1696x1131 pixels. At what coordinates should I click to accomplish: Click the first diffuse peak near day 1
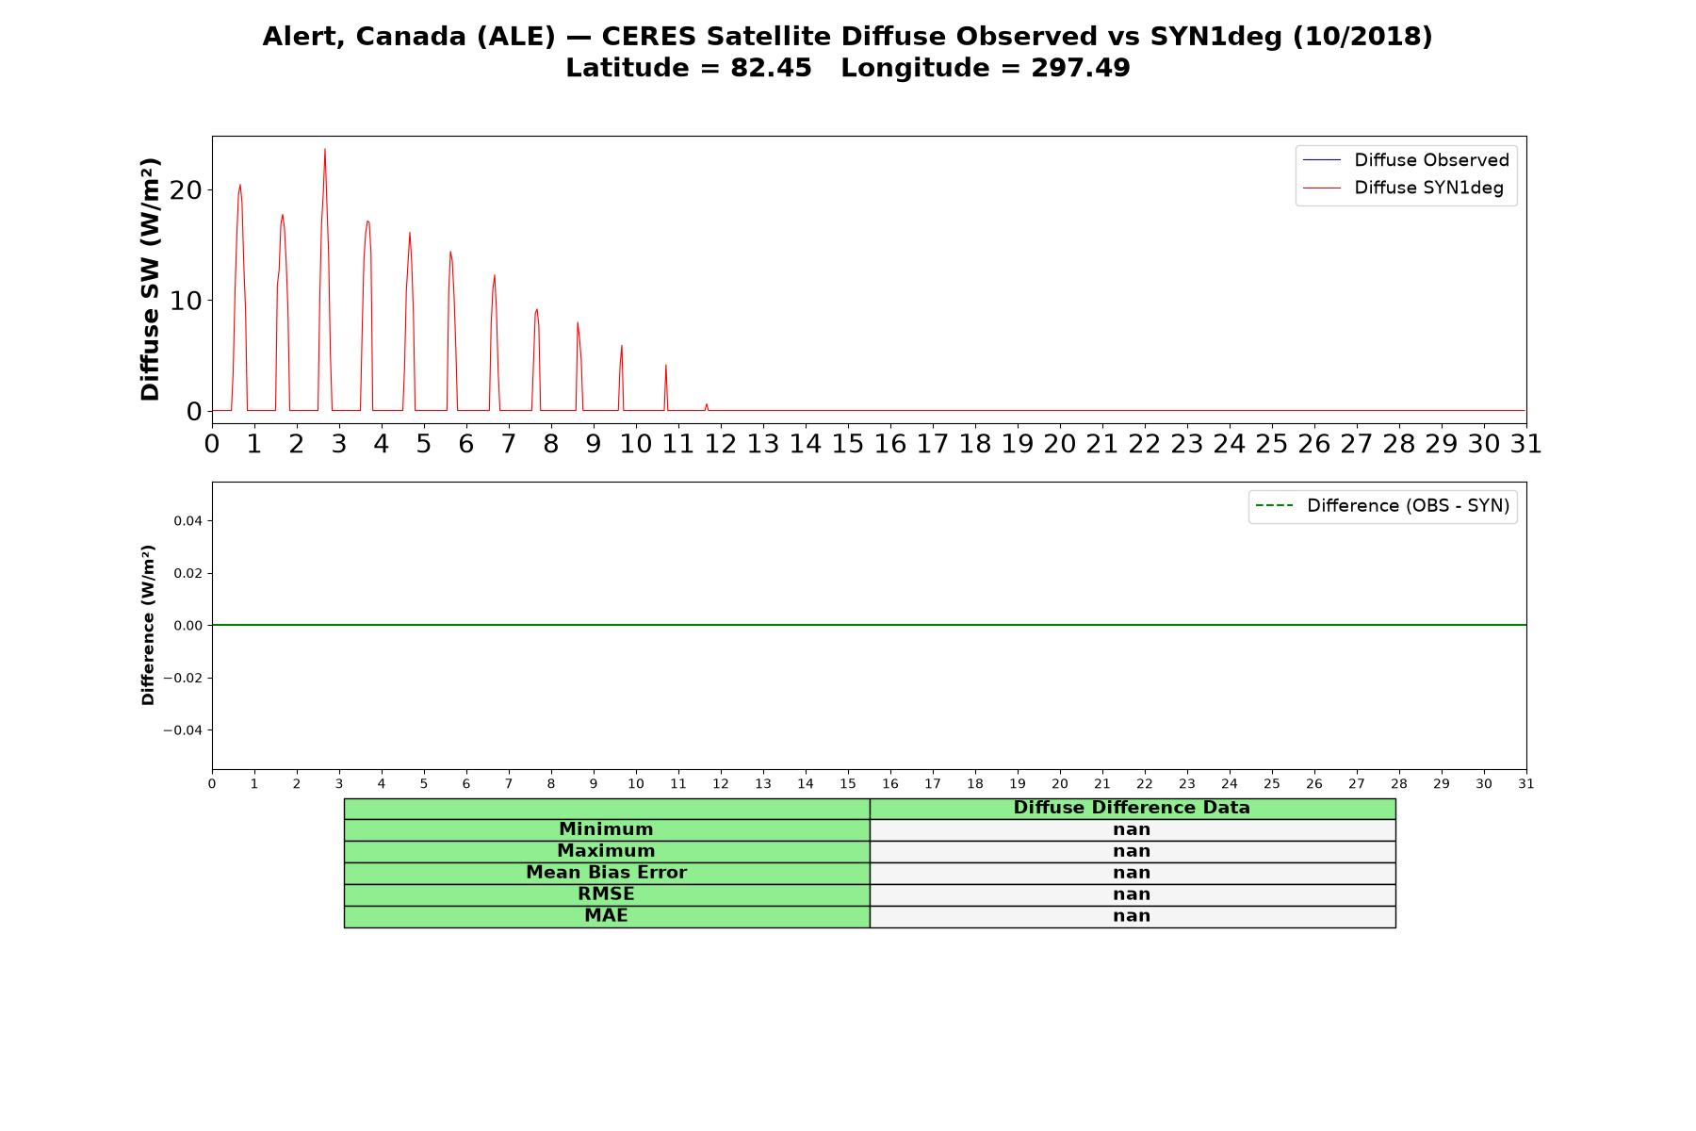coord(240,186)
